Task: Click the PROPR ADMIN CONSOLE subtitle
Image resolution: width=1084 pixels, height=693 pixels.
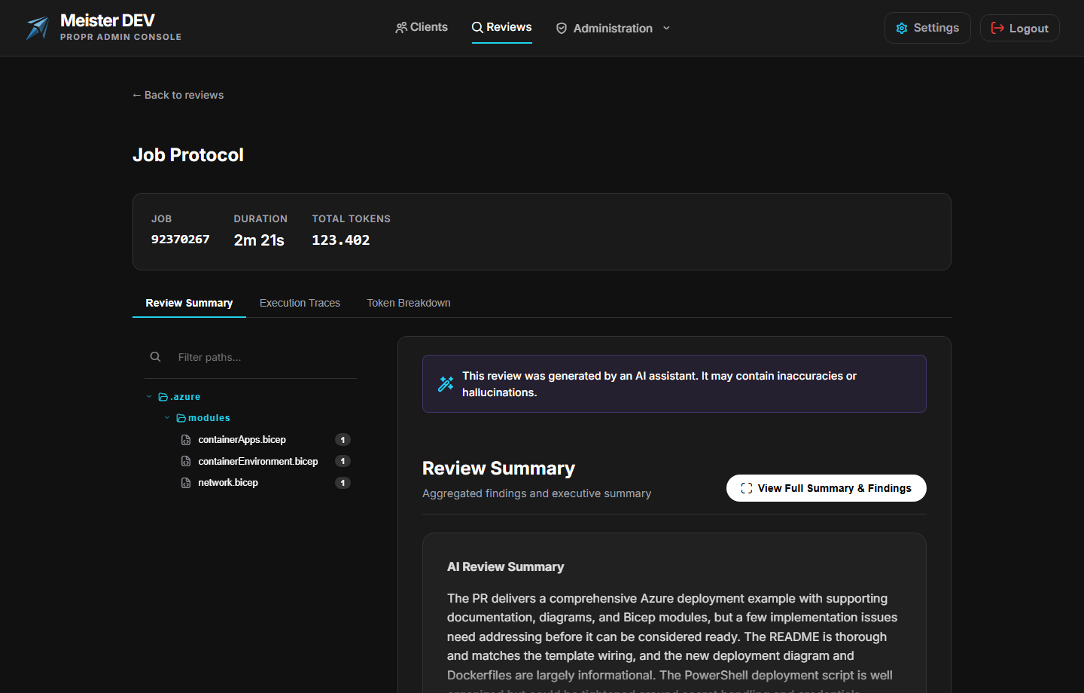Action: (120, 37)
